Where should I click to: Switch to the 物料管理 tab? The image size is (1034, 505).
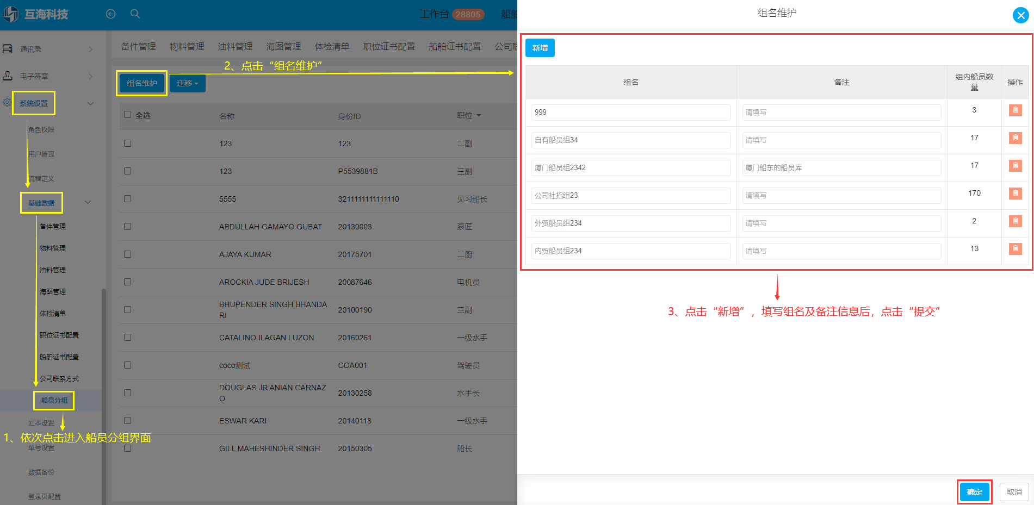(x=187, y=47)
